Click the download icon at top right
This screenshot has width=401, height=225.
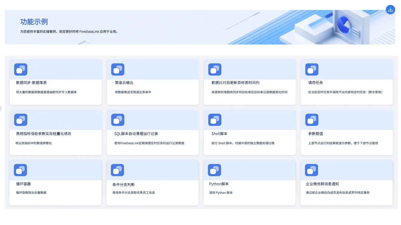click(390, 10)
